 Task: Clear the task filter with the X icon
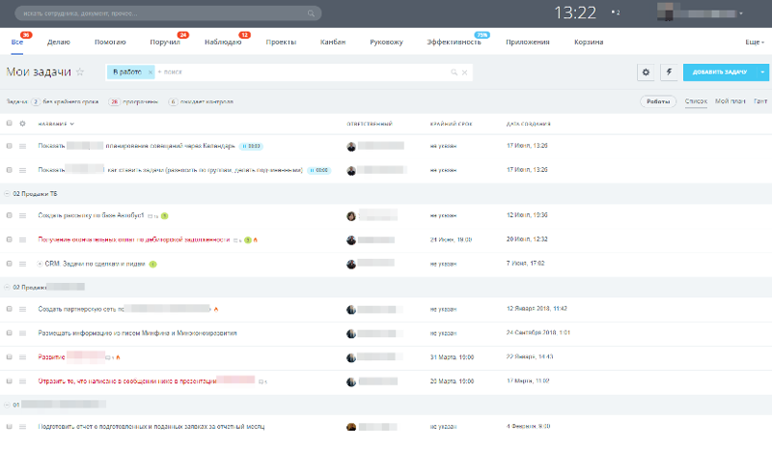(x=464, y=72)
